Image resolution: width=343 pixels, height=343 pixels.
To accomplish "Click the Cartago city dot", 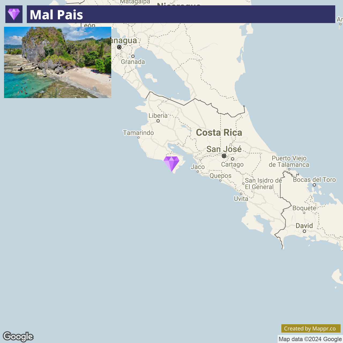I will (x=233, y=159).
